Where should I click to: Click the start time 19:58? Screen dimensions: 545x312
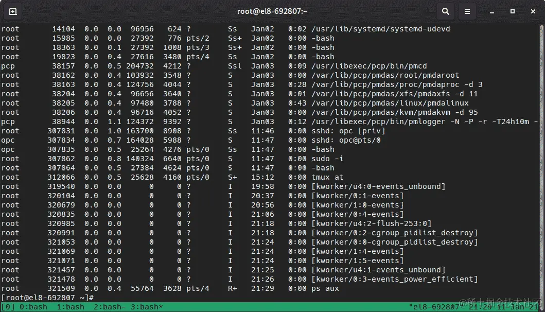pos(262,186)
